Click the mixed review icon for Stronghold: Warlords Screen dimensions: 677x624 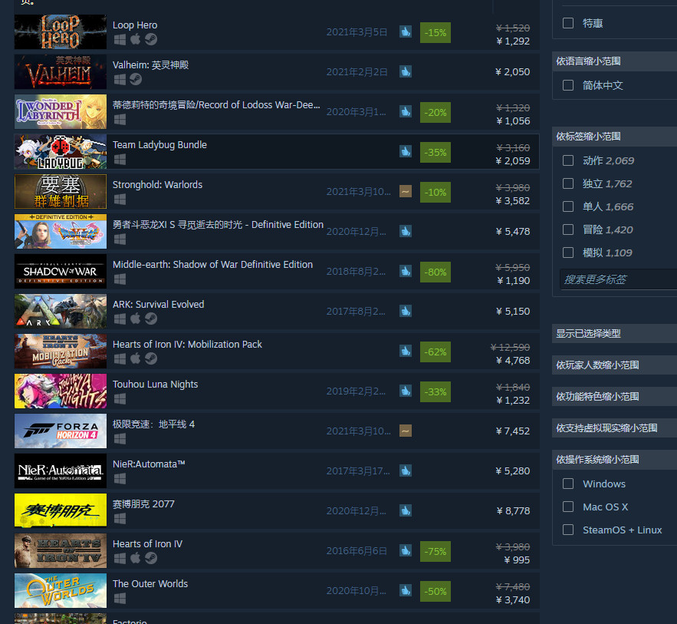tap(406, 191)
